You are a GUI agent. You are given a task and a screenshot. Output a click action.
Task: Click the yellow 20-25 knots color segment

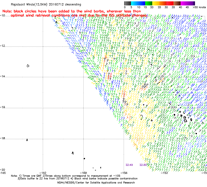(156, 3)
